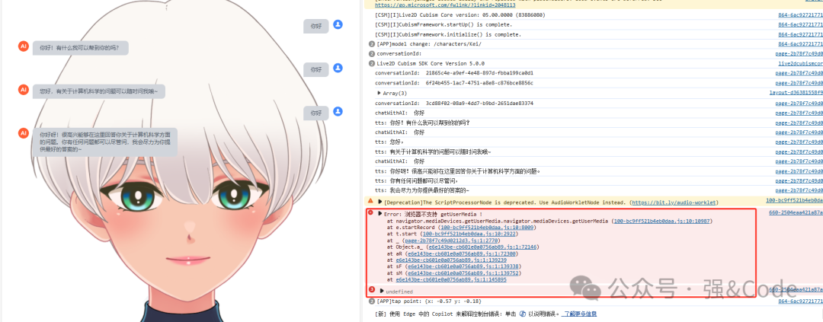Open source link on 'CubismFramework.startUp()' row
The height and width of the screenshot is (322, 823).
(x=800, y=24)
